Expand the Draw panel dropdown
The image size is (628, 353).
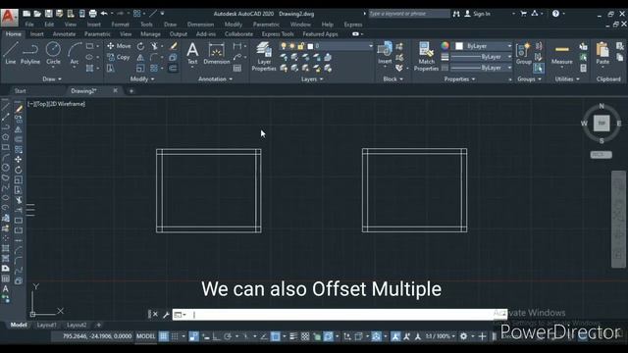click(52, 79)
